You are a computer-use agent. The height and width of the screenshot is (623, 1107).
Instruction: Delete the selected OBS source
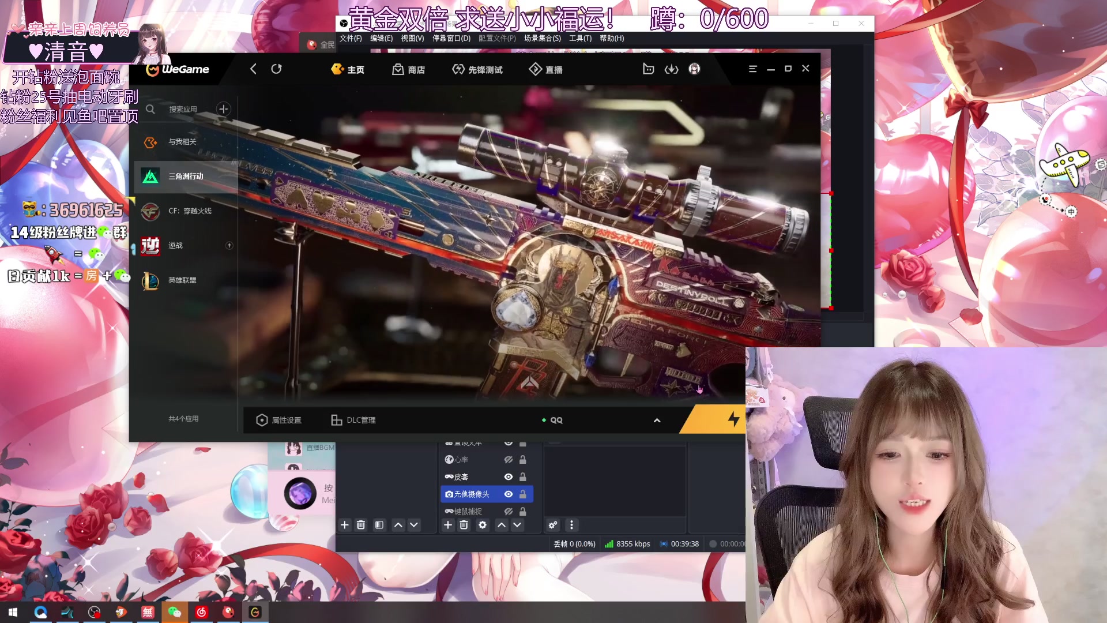[x=464, y=525]
